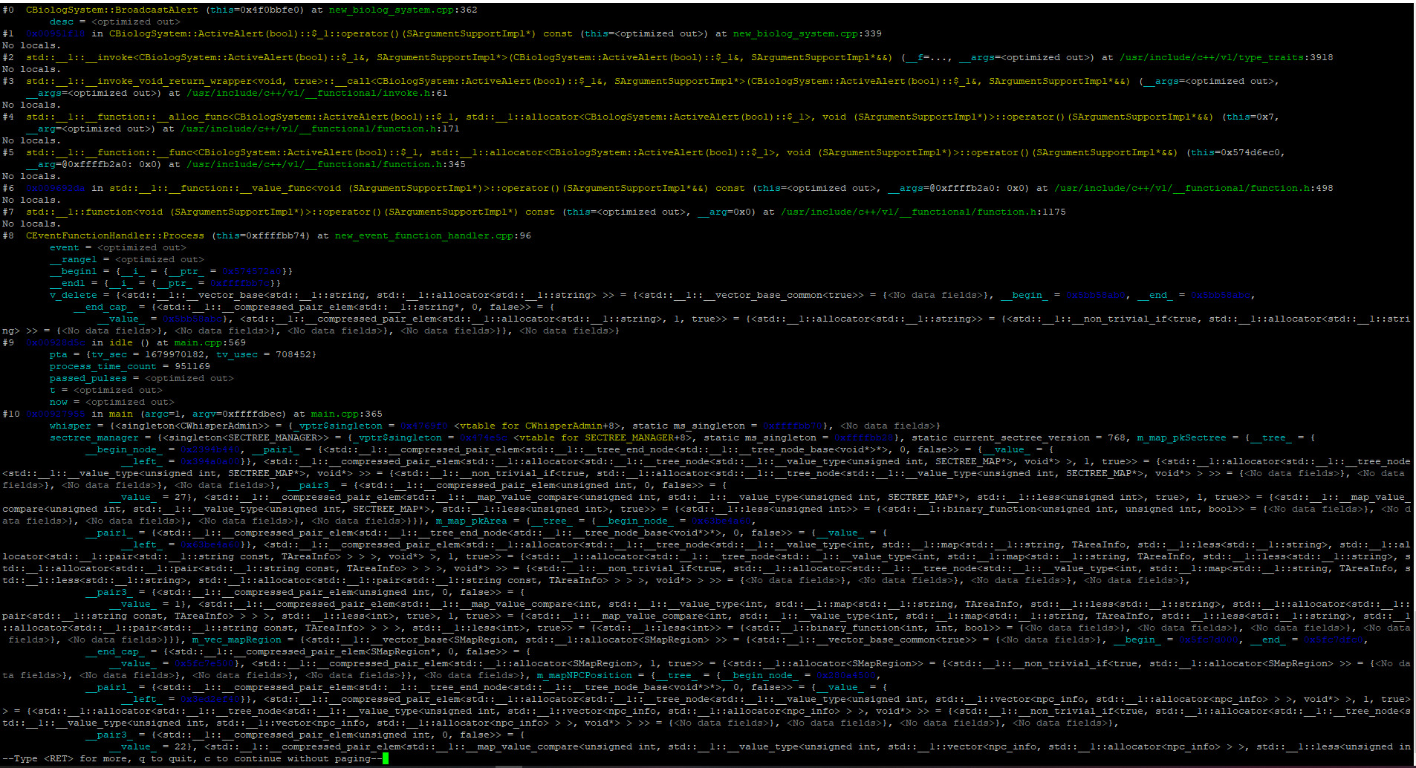Click the 'v_delete' variable name
The width and height of the screenshot is (1416, 768).
pyautogui.click(x=74, y=295)
